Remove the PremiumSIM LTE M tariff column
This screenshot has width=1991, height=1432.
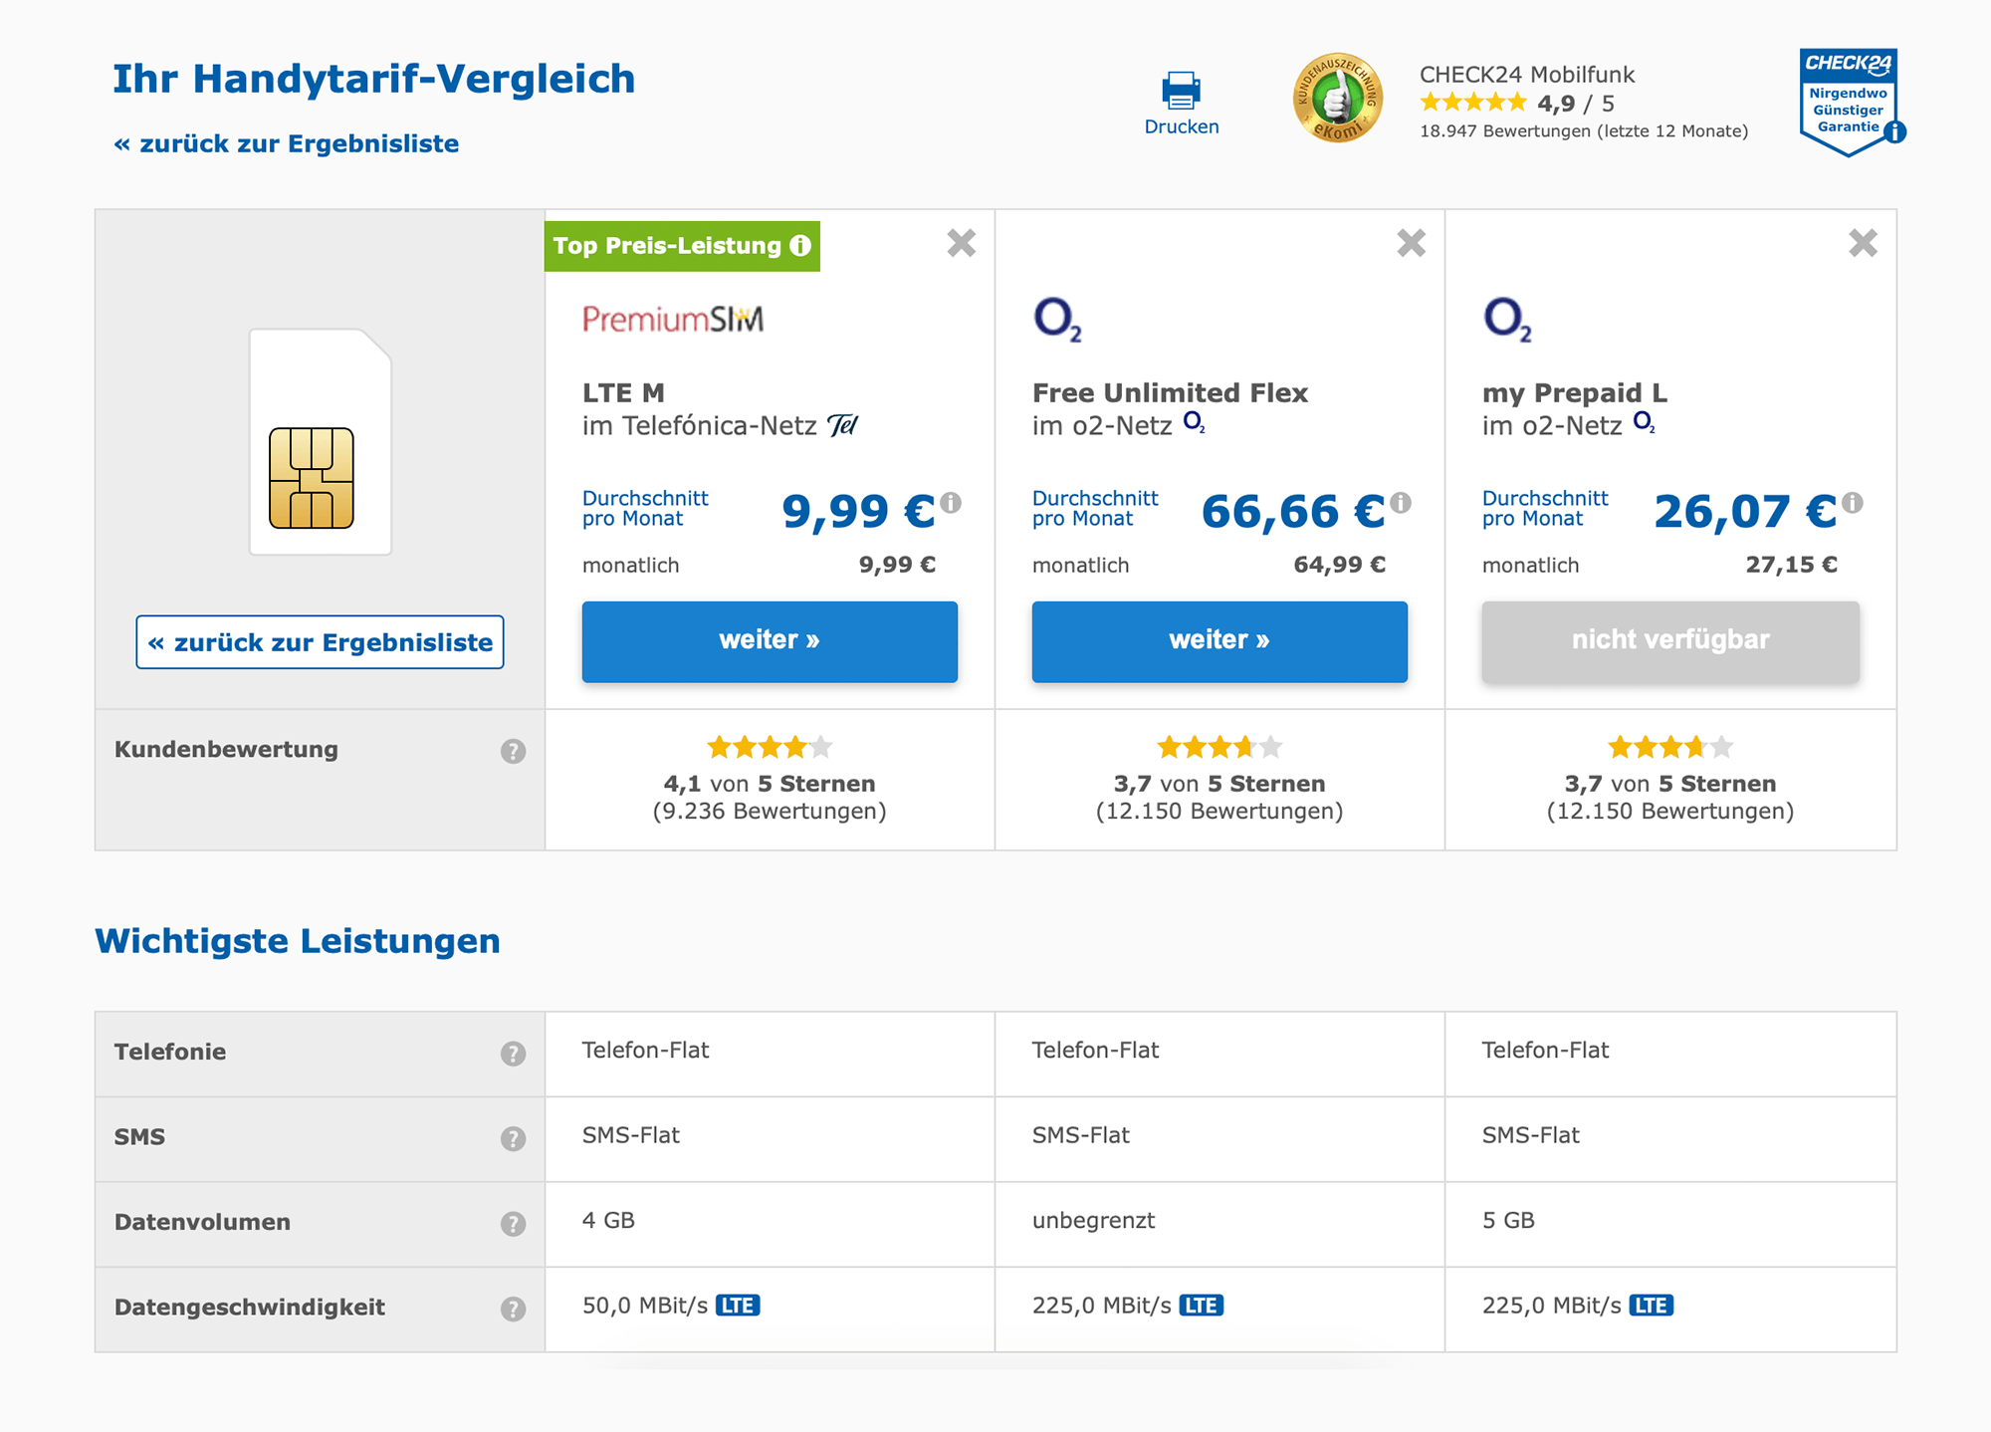coord(961,243)
